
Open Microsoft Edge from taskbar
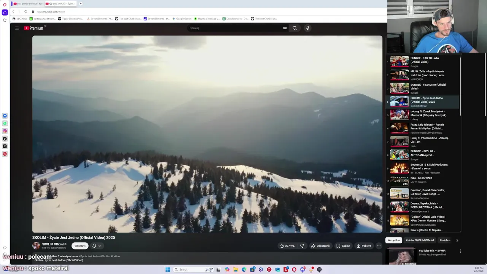pyautogui.click(x=244, y=269)
